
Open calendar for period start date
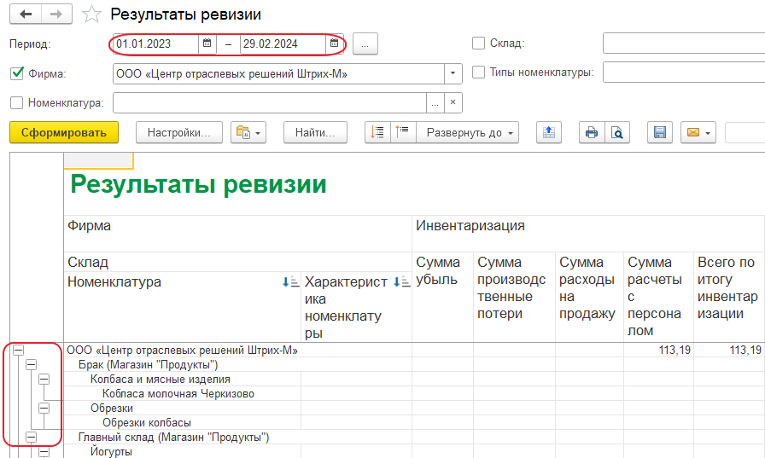pos(207,43)
